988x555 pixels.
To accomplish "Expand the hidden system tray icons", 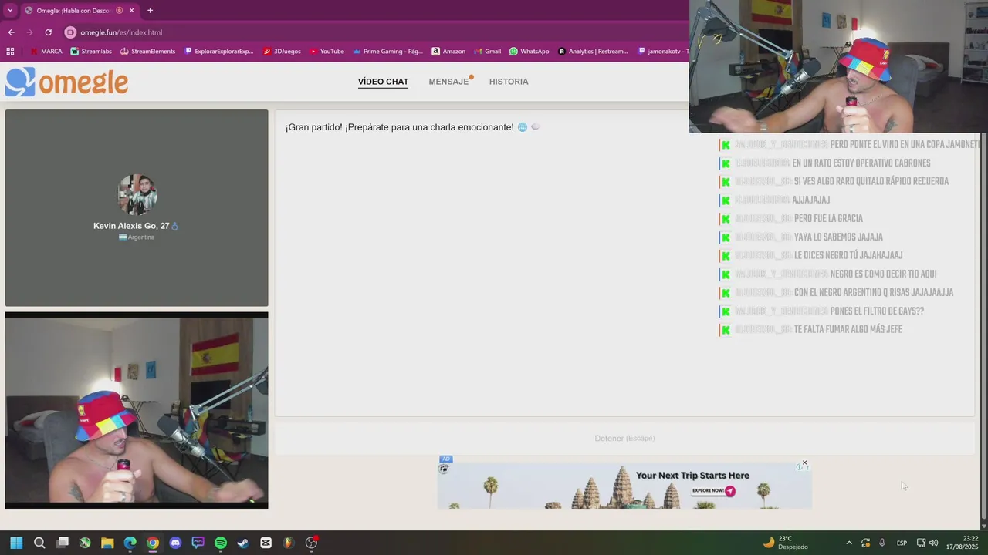I will 849,543.
